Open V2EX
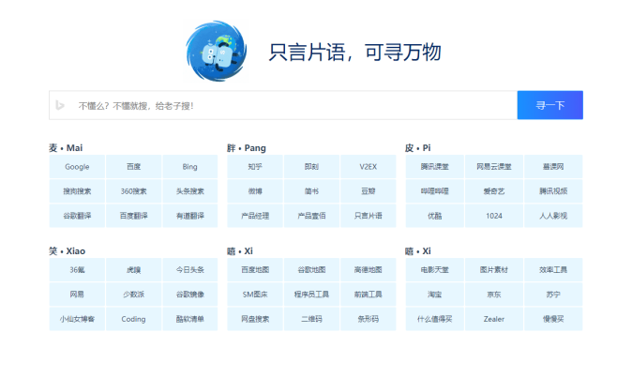Viewport: 617px width, 378px height. click(x=369, y=167)
